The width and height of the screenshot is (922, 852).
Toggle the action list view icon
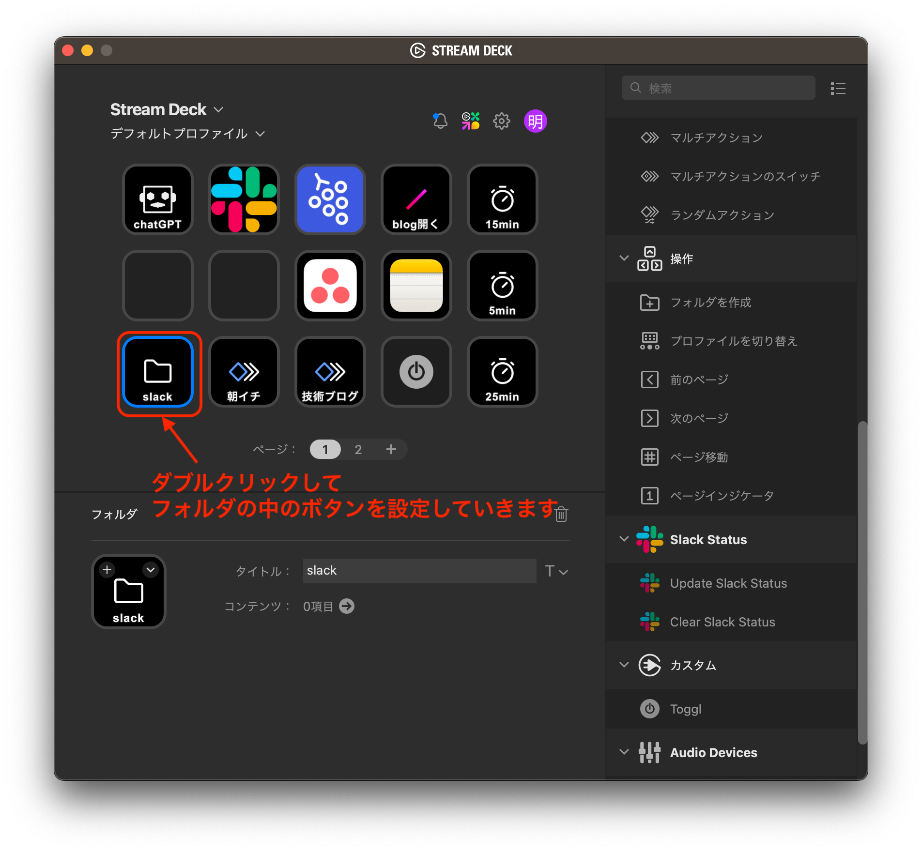pos(838,89)
